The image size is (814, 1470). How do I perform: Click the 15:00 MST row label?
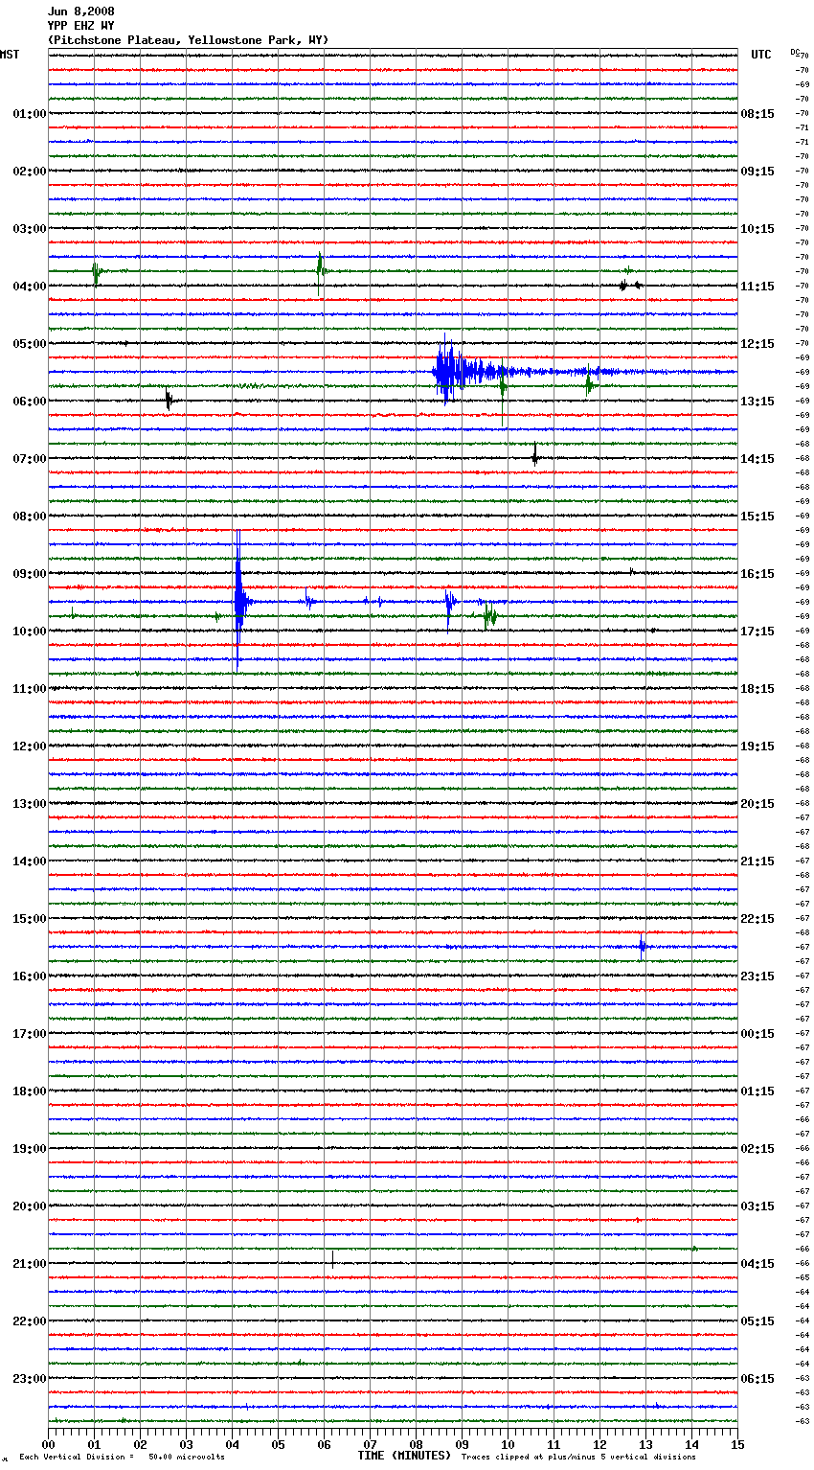[x=30, y=919]
